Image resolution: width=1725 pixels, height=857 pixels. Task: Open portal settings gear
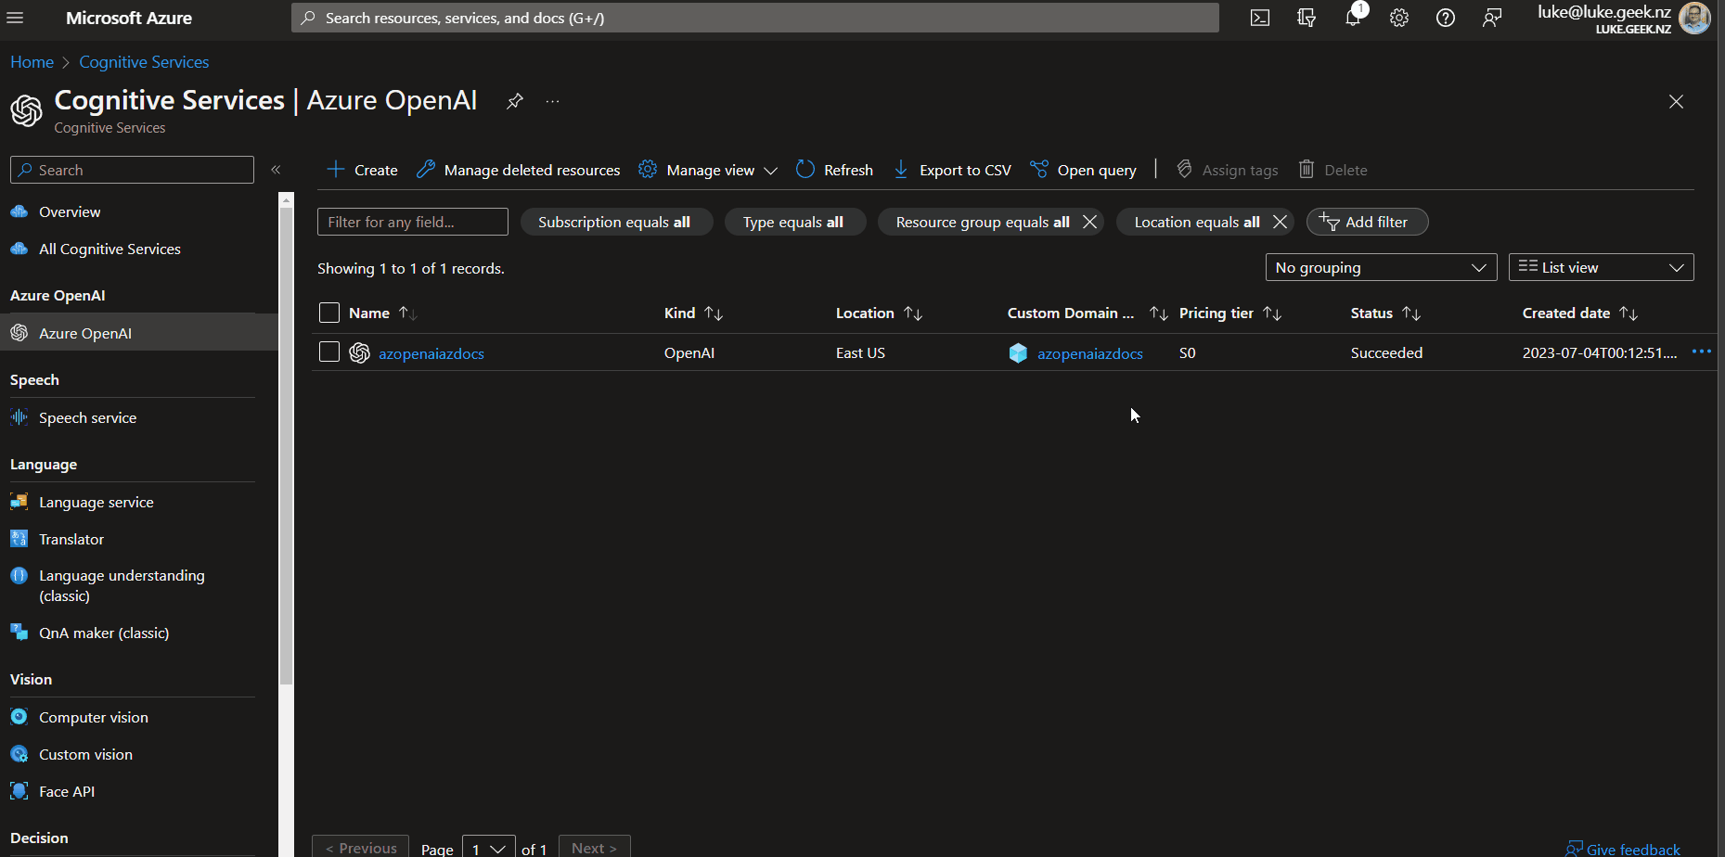click(1399, 18)
